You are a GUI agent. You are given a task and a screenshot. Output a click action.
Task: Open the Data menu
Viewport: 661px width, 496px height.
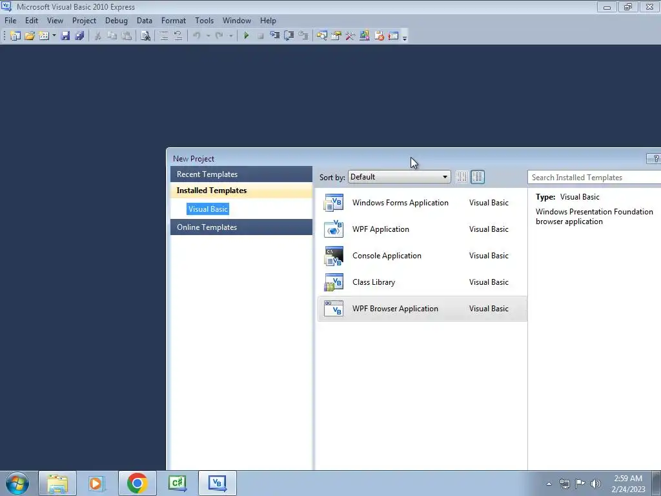144,21
